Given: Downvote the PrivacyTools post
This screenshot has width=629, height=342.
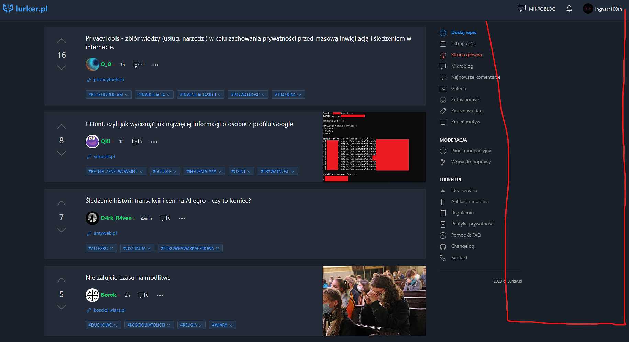Looking at the screenshot, I should [x=62, y=68].
